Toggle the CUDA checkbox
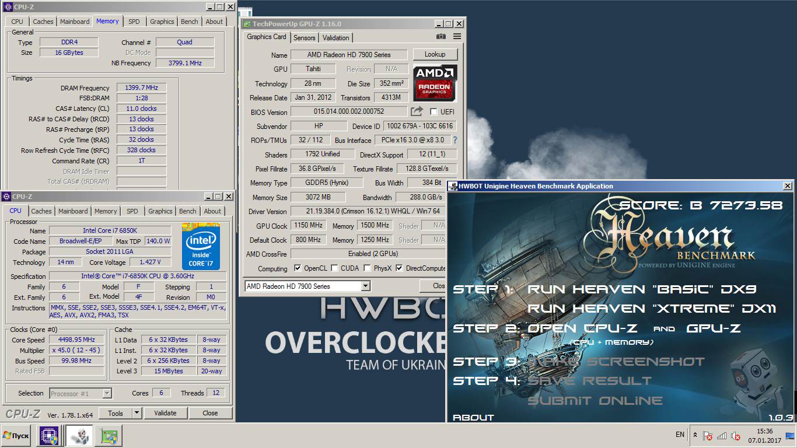This screenshot has height=448, width=797. click(334, 268)
